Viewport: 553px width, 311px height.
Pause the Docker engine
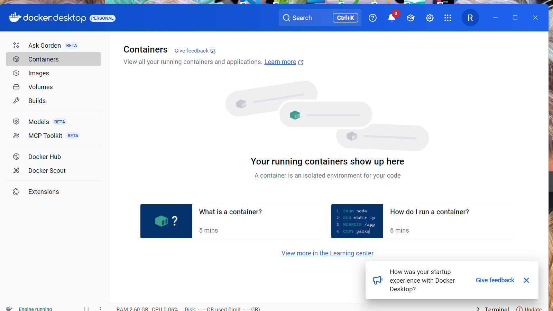[86, 309]
